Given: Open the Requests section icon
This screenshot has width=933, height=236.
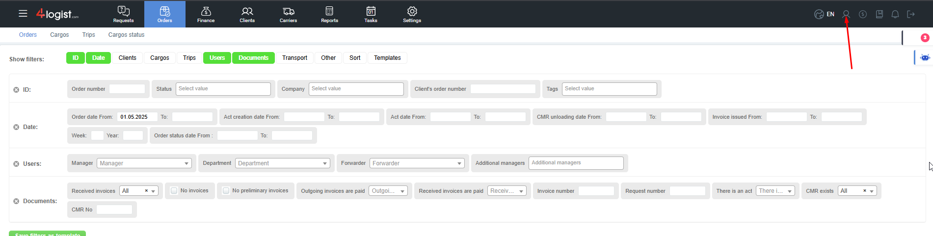Looking at the screenshot, I should 123,12.
